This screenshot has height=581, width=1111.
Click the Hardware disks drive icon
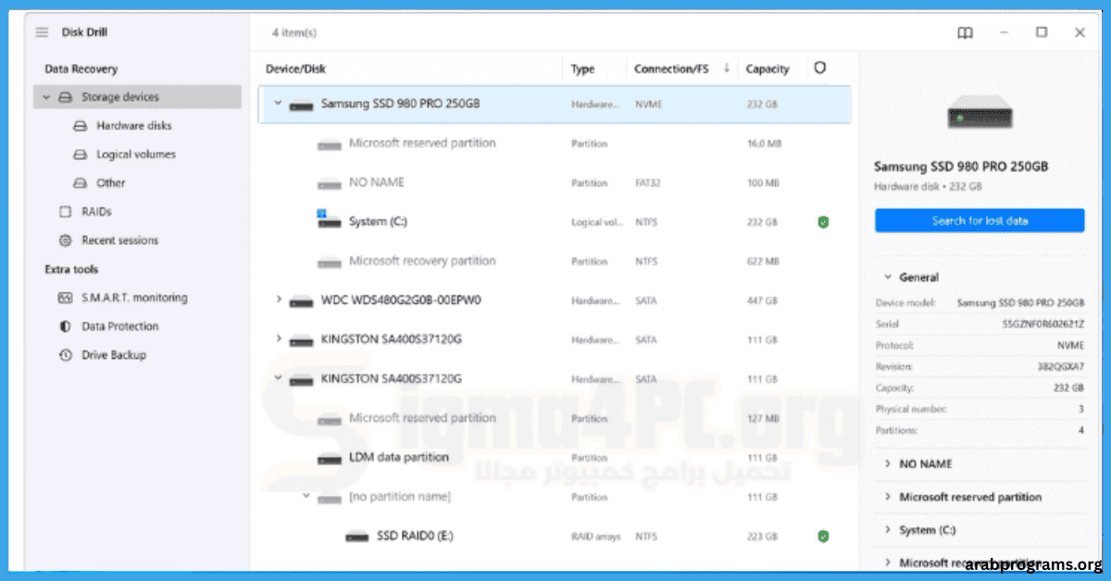coord(80,126)
